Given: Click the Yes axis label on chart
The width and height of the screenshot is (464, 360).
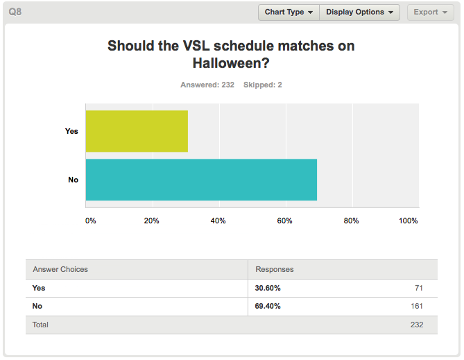Looking at the screenshot, I should click(x=71, y=131).
